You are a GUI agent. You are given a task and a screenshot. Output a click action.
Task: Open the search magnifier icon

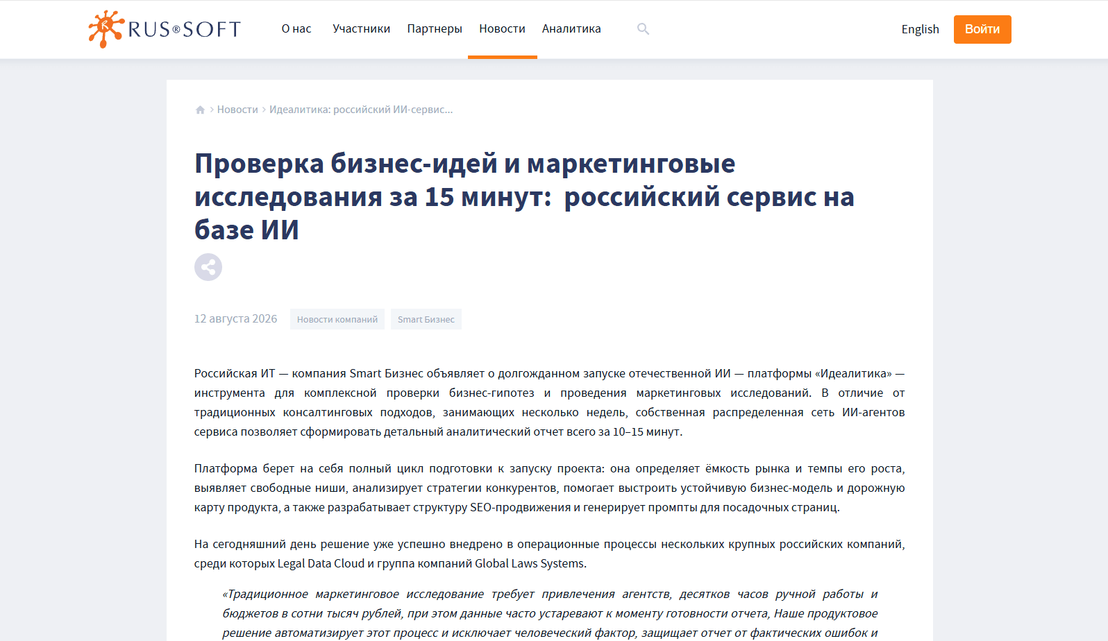pyautogui.click(x=643, y=29)
